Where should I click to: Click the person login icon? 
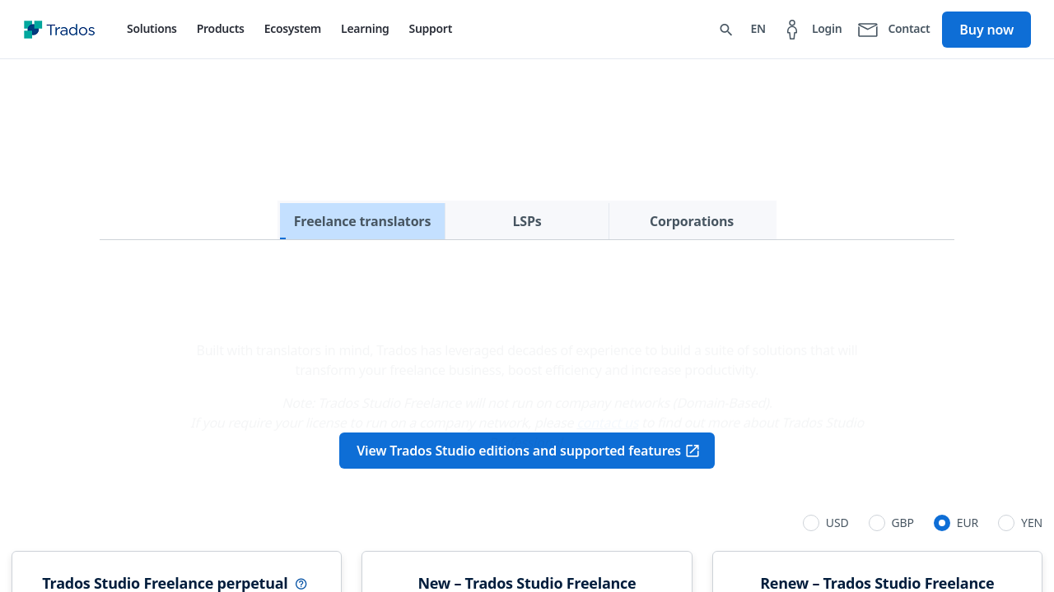coord(792,30)
